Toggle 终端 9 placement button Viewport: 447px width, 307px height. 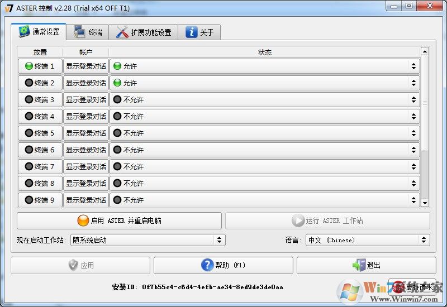pyautogui.click(x=40, y=200)
